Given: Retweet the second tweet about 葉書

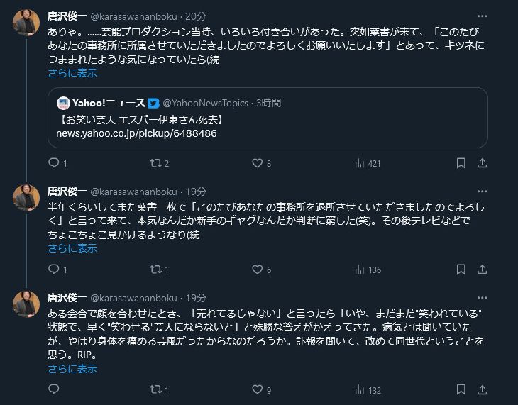Looking at the screenshot, I should (x=156, y=270).
